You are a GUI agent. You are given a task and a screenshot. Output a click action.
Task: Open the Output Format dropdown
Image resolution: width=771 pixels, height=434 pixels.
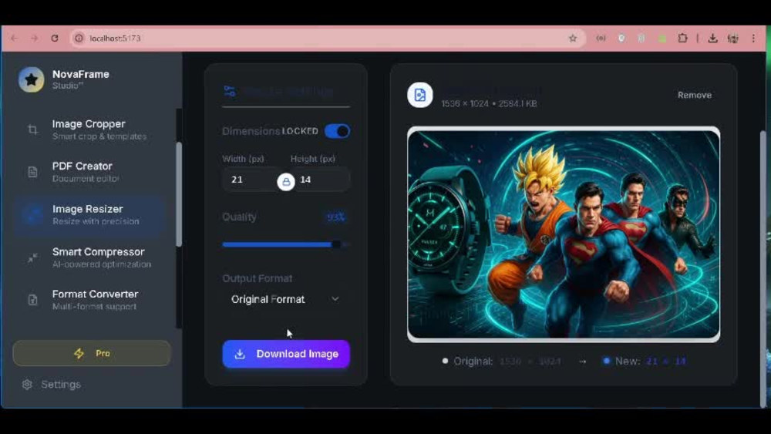pos(286,299)
